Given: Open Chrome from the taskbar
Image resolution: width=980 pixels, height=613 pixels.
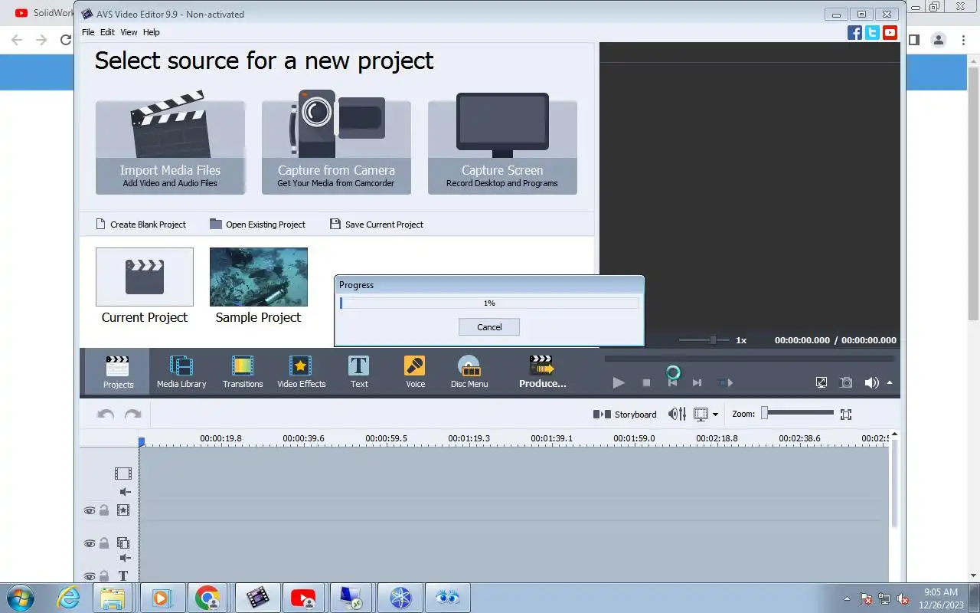Looking at the screenshot, I should [x=207, y=598].
